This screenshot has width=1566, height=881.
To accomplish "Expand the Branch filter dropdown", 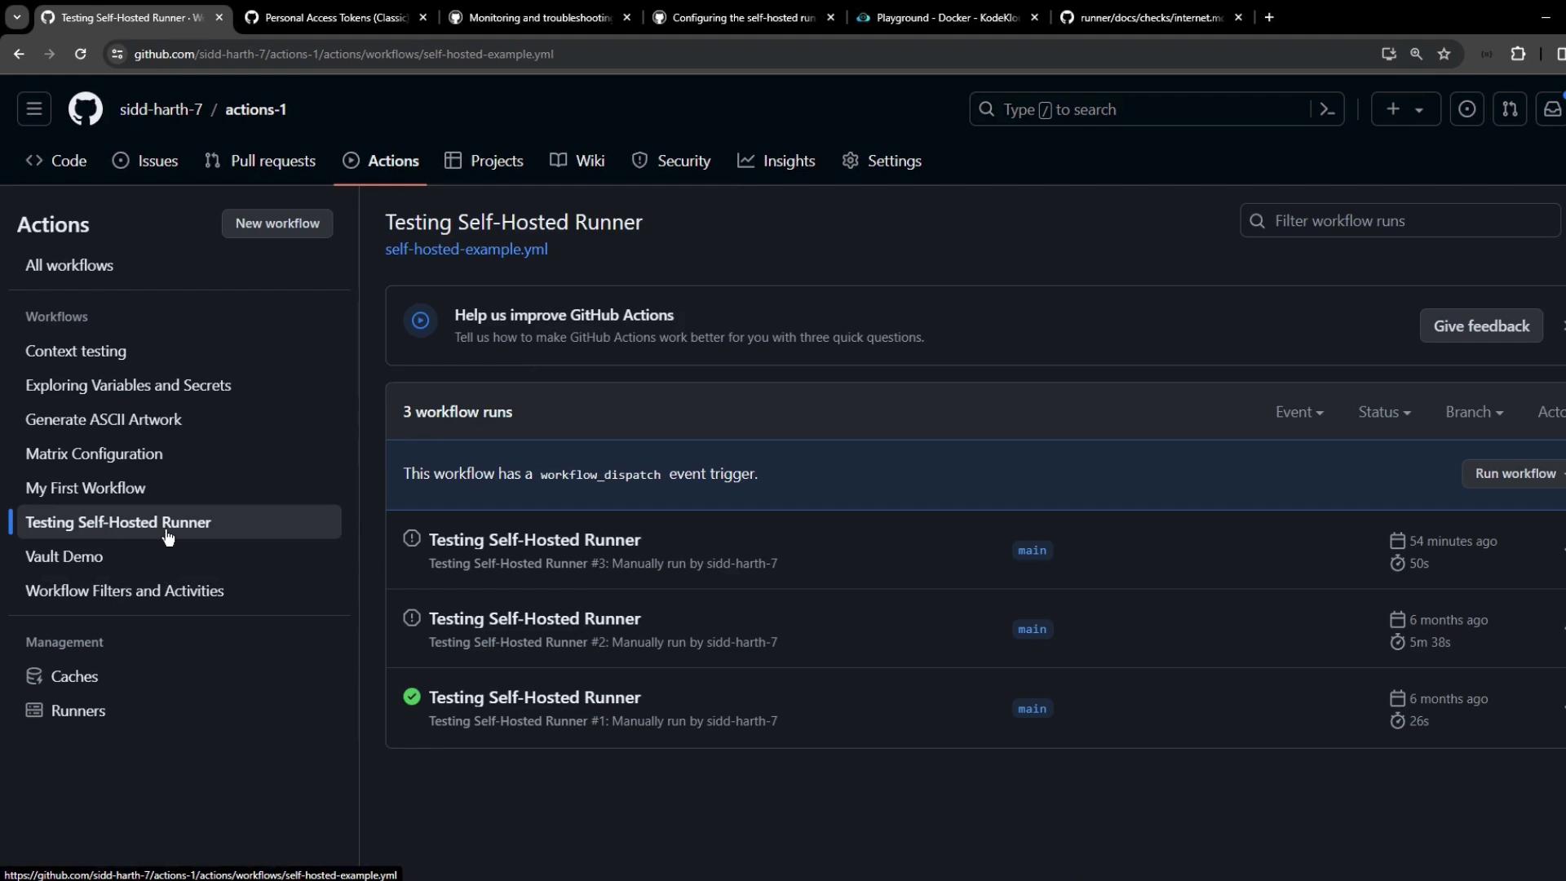I will point(1473,412).
